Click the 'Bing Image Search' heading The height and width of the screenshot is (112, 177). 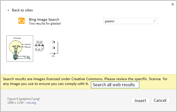point(44,19)
